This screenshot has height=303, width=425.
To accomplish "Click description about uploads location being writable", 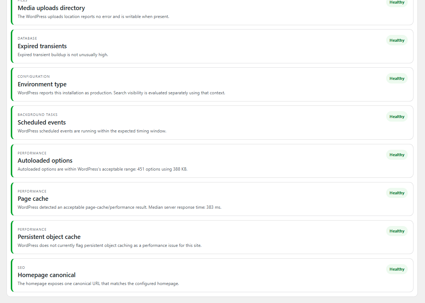I will point(94,17).
